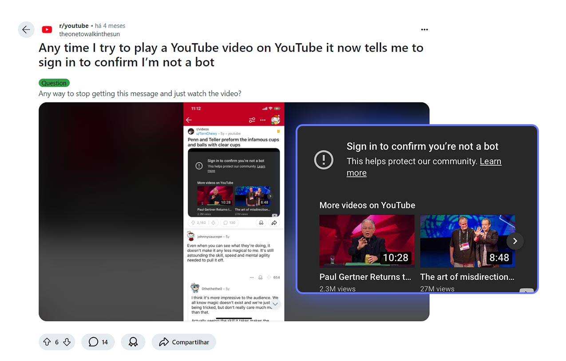Click the johnnysaucepn comment author name

pos(210,237)
